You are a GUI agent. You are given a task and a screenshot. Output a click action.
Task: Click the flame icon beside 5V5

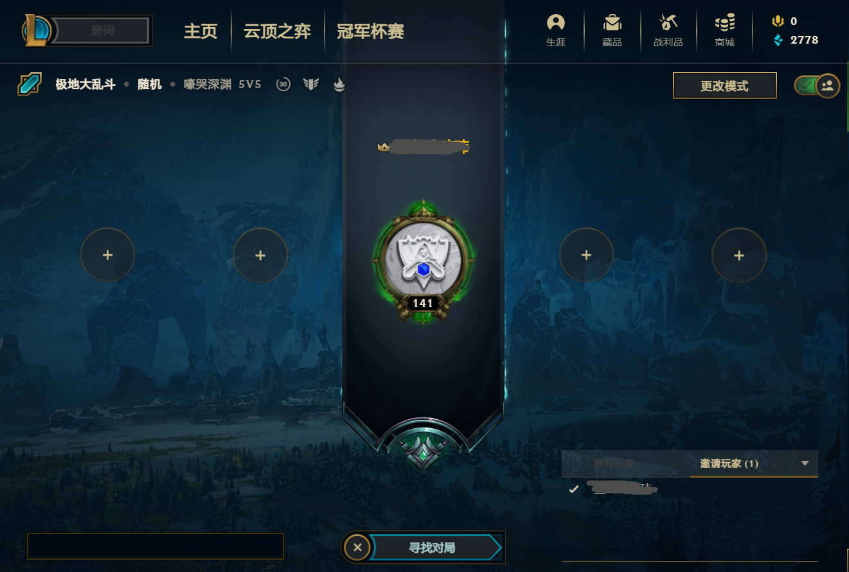coord(339,84)
